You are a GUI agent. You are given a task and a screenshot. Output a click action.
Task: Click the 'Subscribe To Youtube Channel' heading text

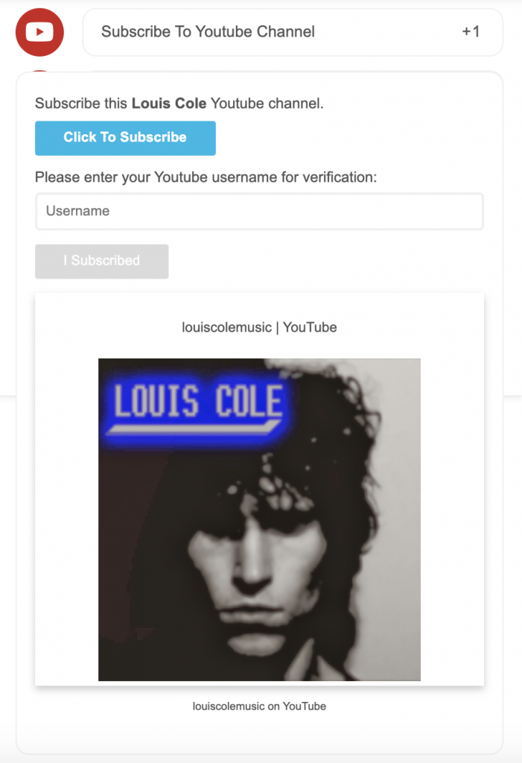208,31
